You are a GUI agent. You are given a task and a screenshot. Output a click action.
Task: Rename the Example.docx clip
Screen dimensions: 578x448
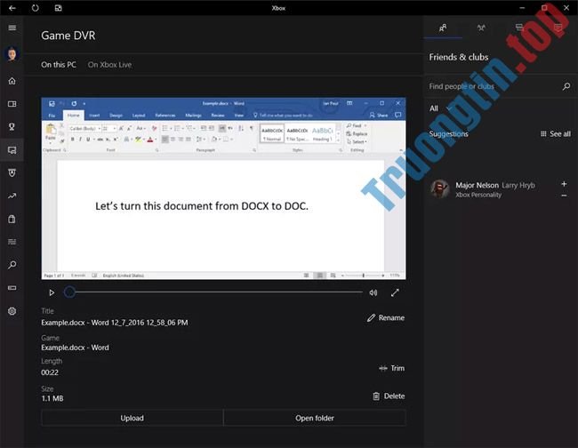[x=386, y=317]
